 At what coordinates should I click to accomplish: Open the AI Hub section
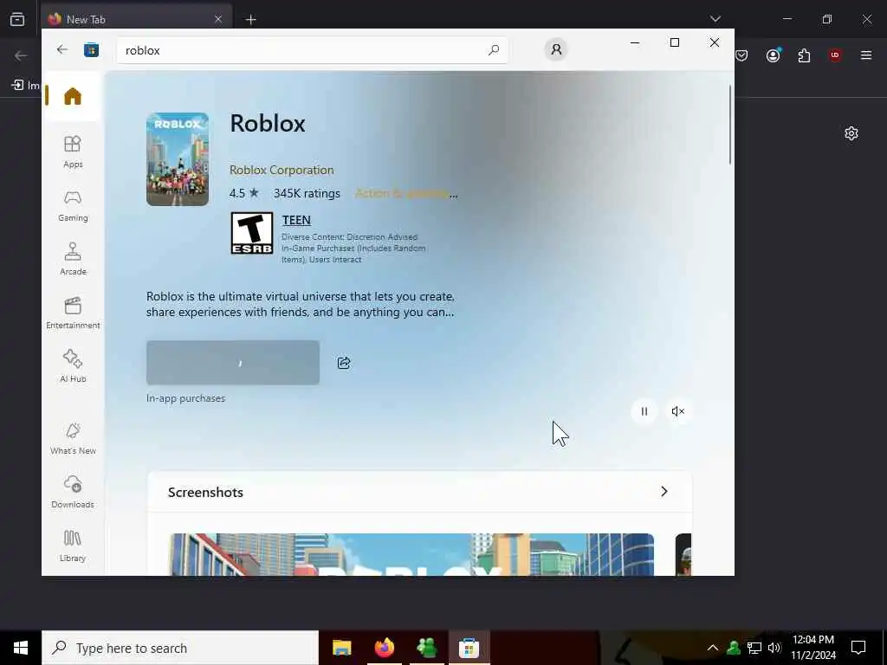(73, 366)
